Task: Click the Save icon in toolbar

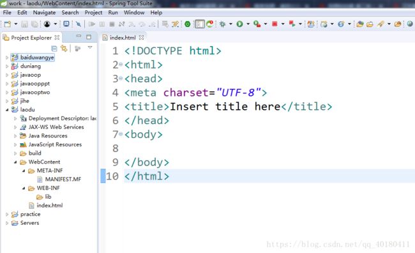Action: (x=24, y=24)
